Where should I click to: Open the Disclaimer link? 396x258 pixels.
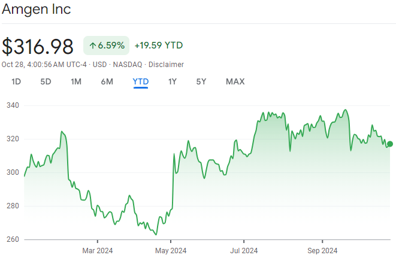coord(166,65)
